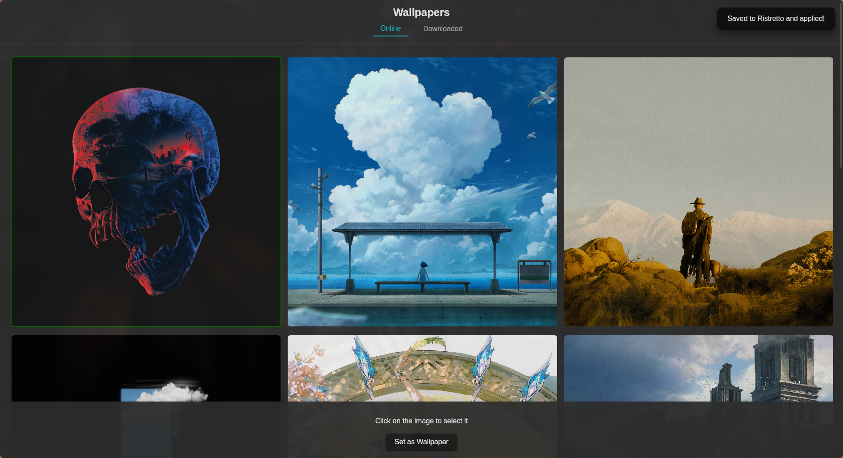Open the Online wallpapers list
843x458 pixels.
click(x=390, y=28)
